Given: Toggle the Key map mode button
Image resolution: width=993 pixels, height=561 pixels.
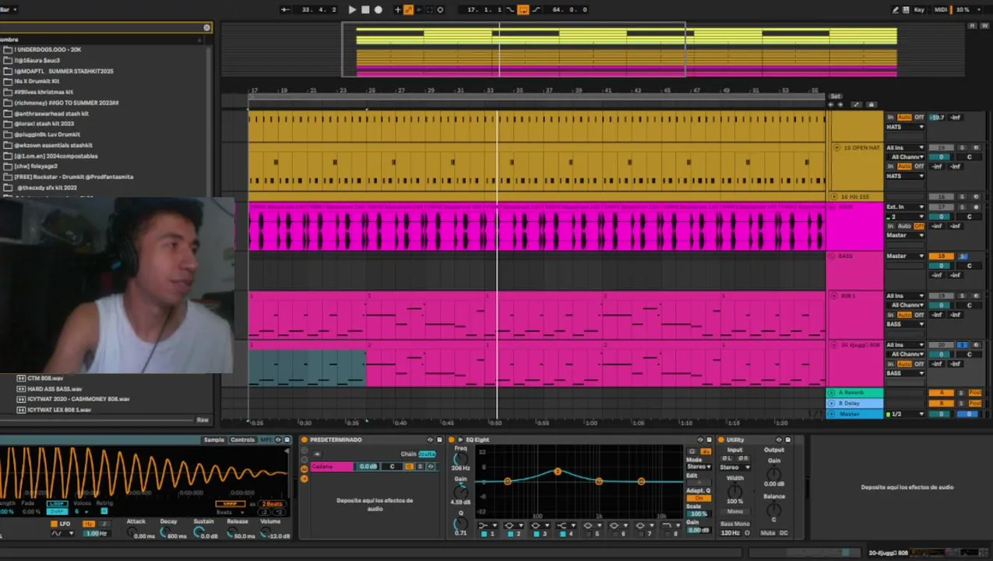Looking at the screenshot, I should 919,9.
